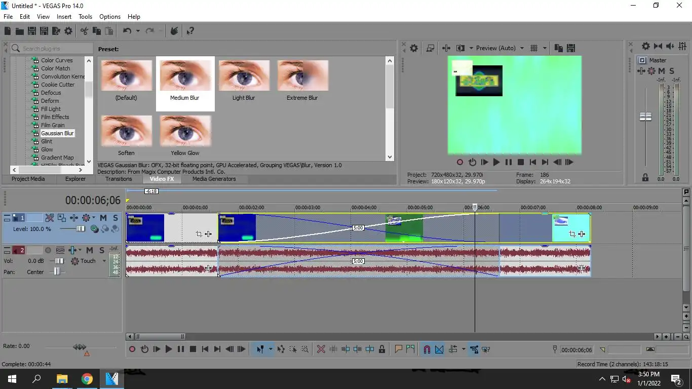Insert marker from timeline toolbar
This screenshot has width=692, height=389.
pyautogui.click(x=399, y=349)
